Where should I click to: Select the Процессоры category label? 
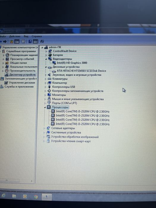coord(60,107)
